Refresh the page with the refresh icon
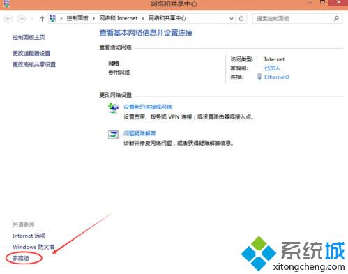This screenshot has width=348, height=274. tap(241, 19)
